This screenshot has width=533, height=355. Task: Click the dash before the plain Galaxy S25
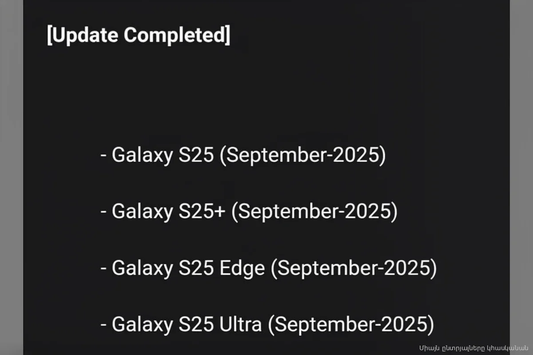103,156
